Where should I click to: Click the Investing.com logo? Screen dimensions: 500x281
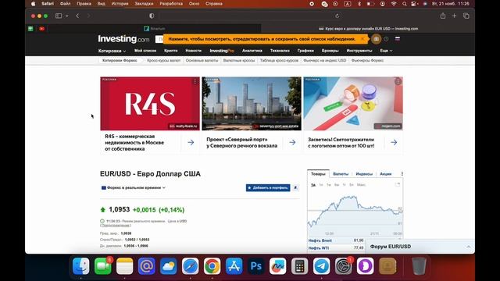[123, 39]
